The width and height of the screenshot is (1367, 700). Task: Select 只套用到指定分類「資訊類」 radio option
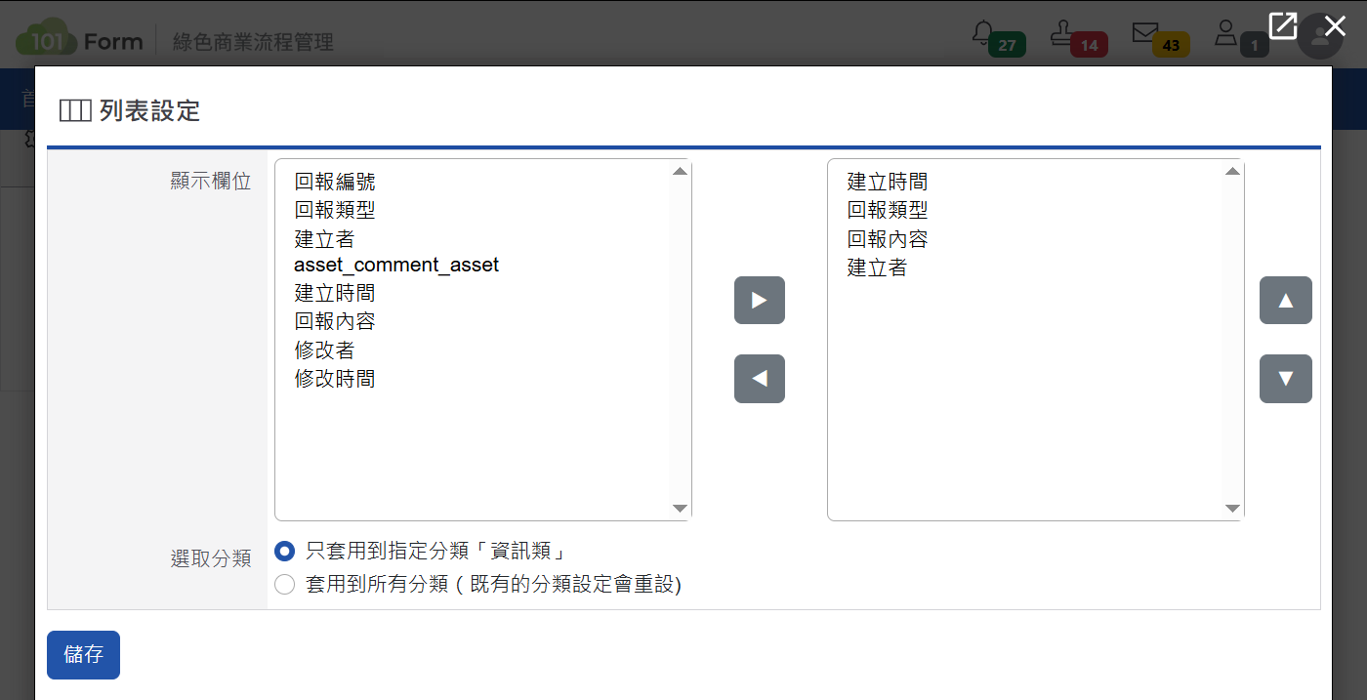point(284,552)
